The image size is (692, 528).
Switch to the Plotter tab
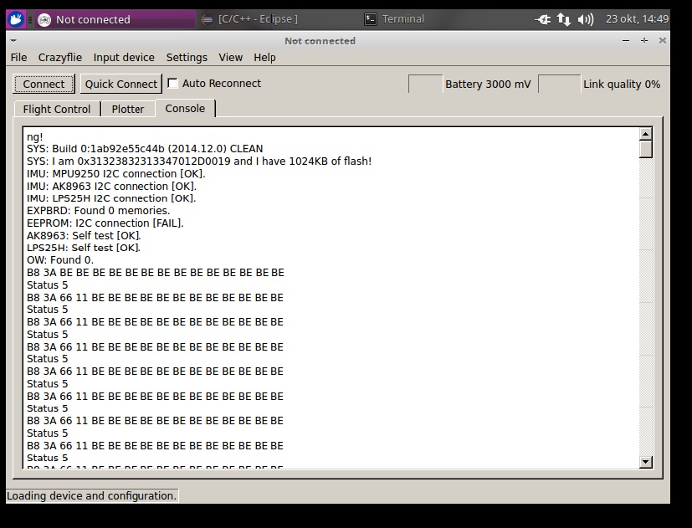(128, 109)
